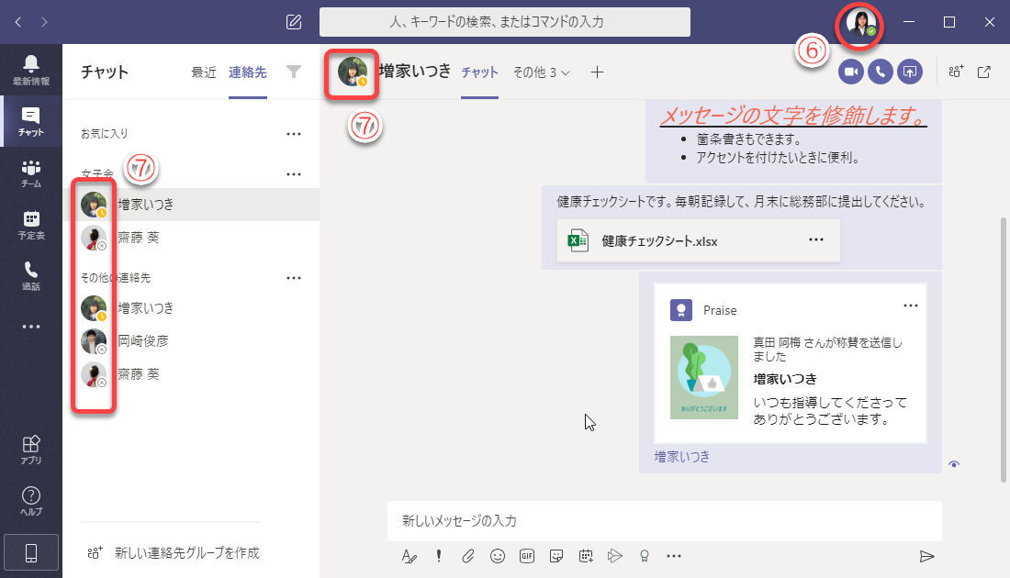Select the チャット tab in conversation header
This screenshot has width=1010, height=578.
[x=479, y=72]
